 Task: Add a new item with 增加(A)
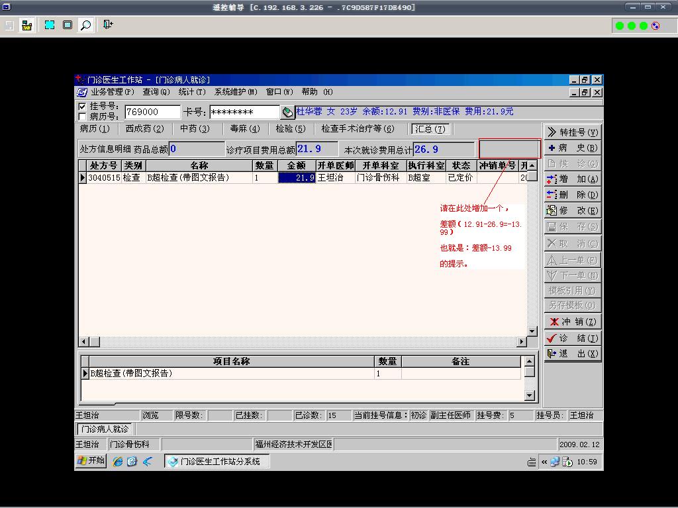[573, 179]
